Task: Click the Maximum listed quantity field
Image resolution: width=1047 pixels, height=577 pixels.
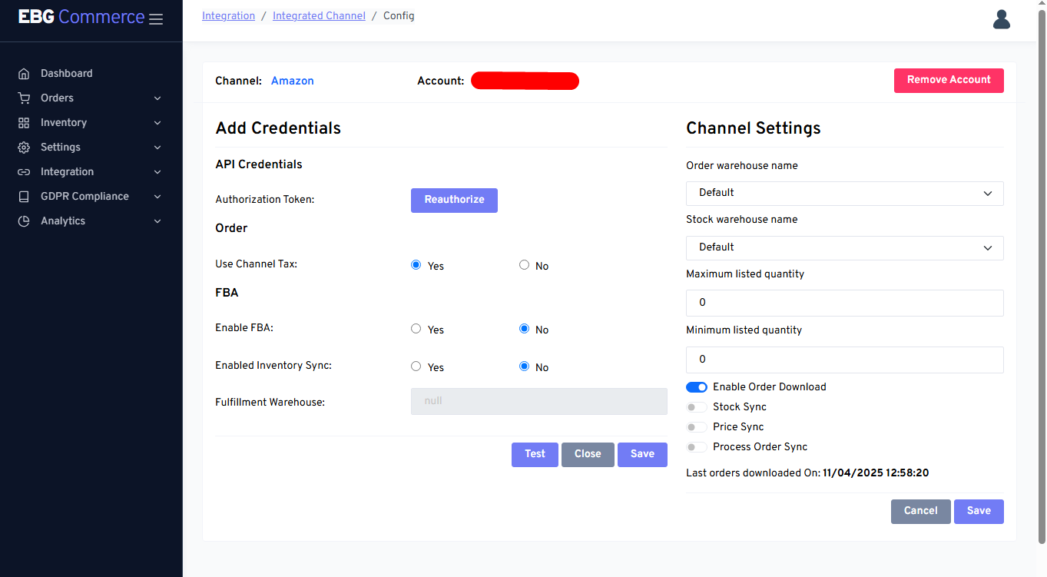Action: (844, 303)
